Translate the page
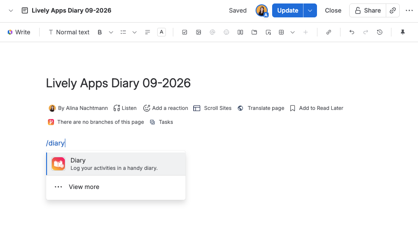This screenshot has width=418, height=232. click(x=261, y=108)
